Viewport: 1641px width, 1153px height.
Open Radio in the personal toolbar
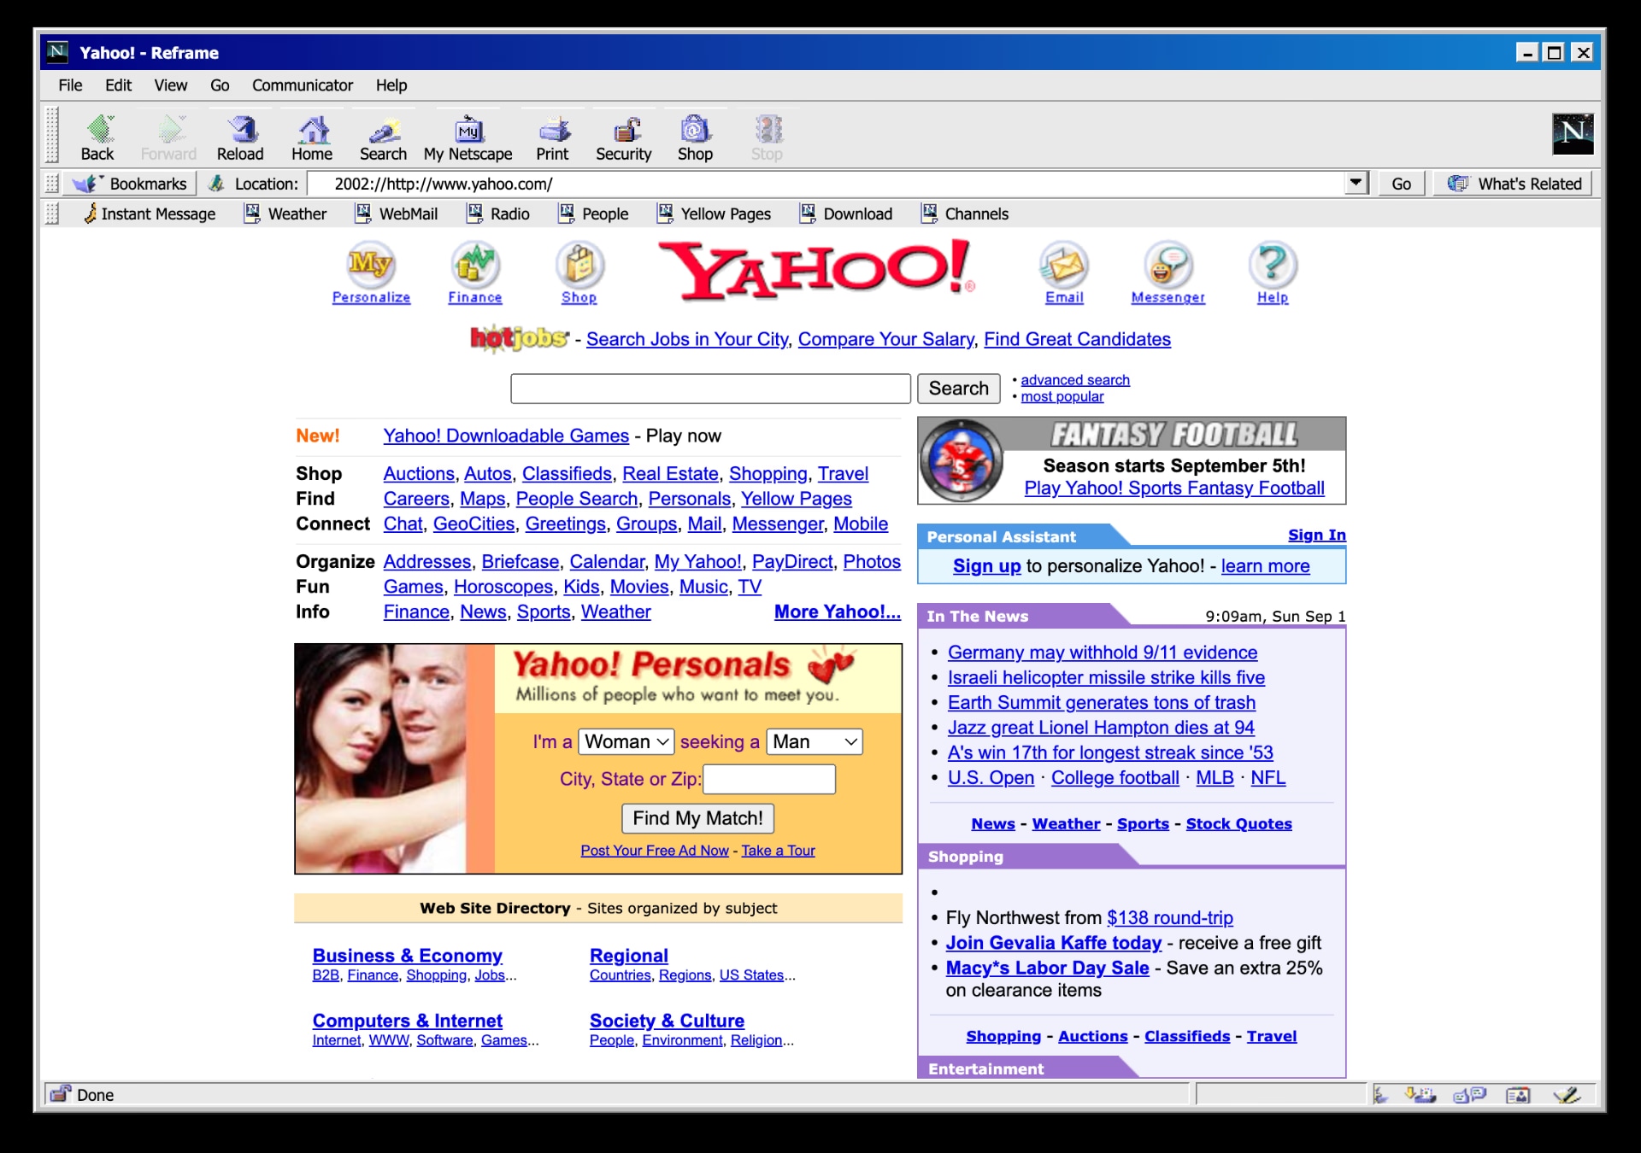pos(498,214)
